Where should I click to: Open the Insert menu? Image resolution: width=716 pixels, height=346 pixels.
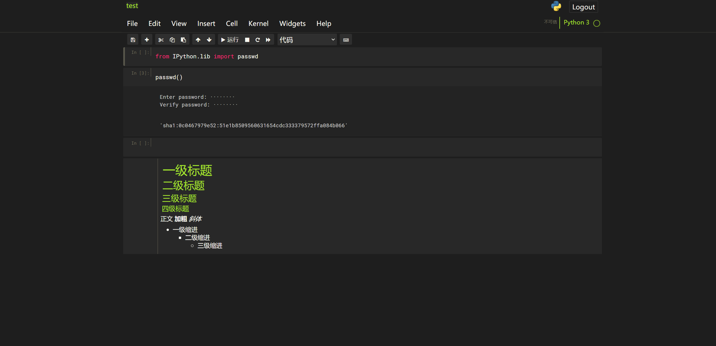point(206,24)
